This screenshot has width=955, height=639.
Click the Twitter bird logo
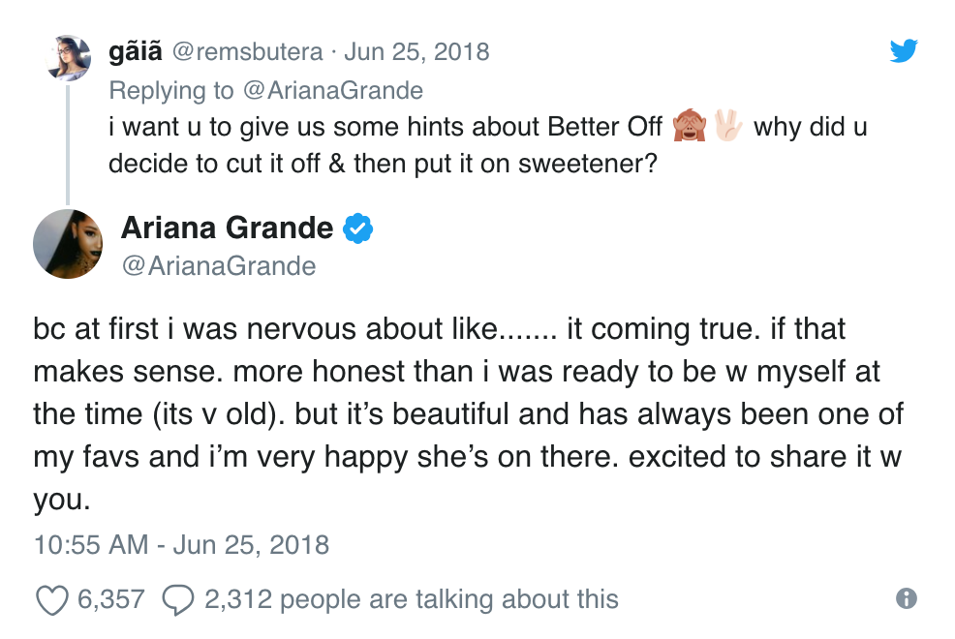tap(903, 50)
